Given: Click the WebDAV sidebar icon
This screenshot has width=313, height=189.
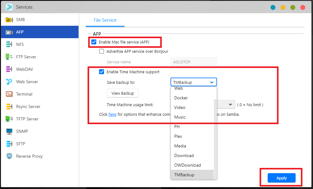Looking at the screenshot, I should 9,70.
